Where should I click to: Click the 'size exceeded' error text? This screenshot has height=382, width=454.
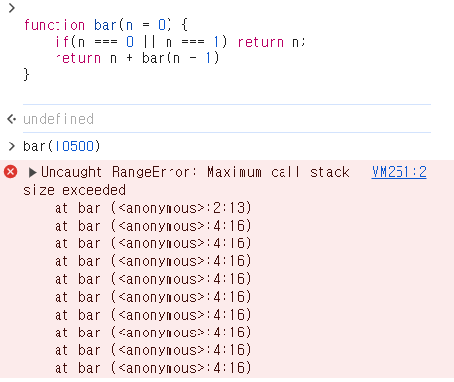point(74,190)
